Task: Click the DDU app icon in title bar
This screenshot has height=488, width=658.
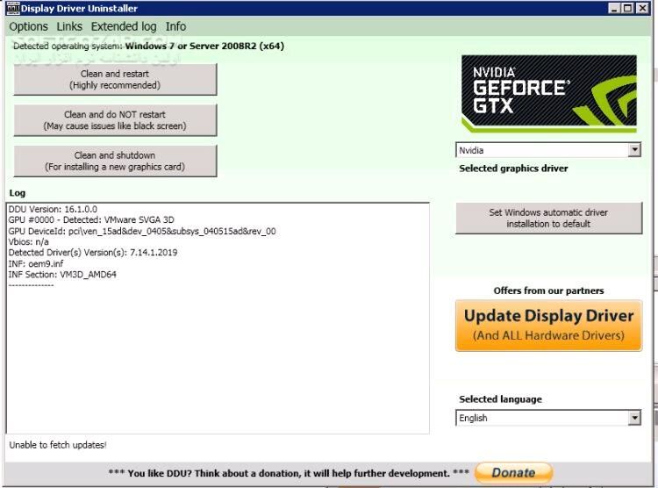Action: [13, 8]
